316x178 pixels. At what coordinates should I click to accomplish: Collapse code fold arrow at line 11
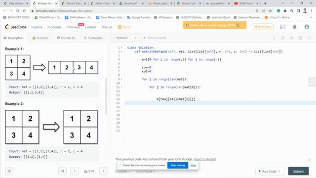click(x=121, y=87)
